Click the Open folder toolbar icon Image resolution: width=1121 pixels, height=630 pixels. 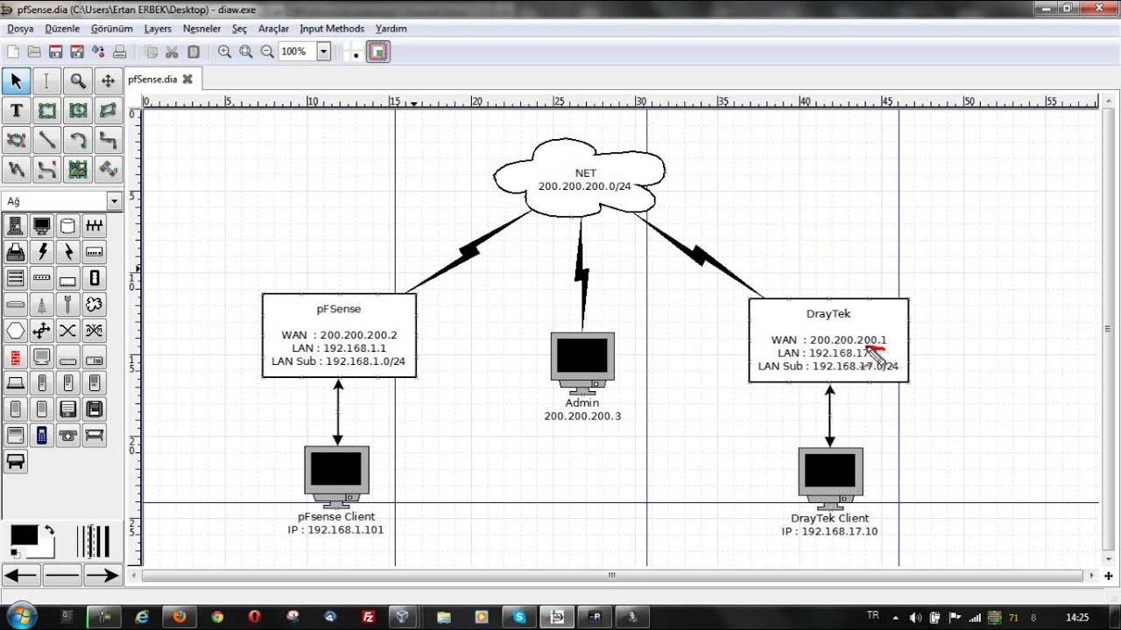click(34, 52)
